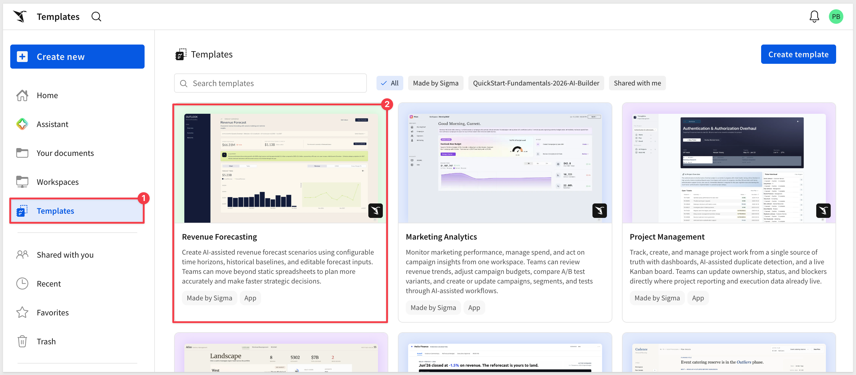This screenshot has width=856, height=375.
Task: Click App tag on Revenue Forecasting card
Action: point(250,298)
